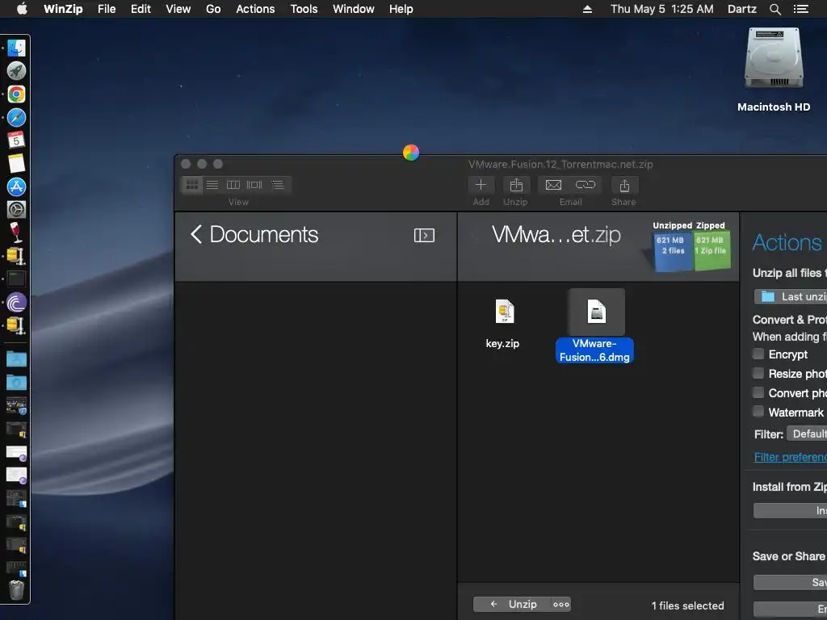Open Finder from the dock
827x620 pixels.
[x=16, y=48]
